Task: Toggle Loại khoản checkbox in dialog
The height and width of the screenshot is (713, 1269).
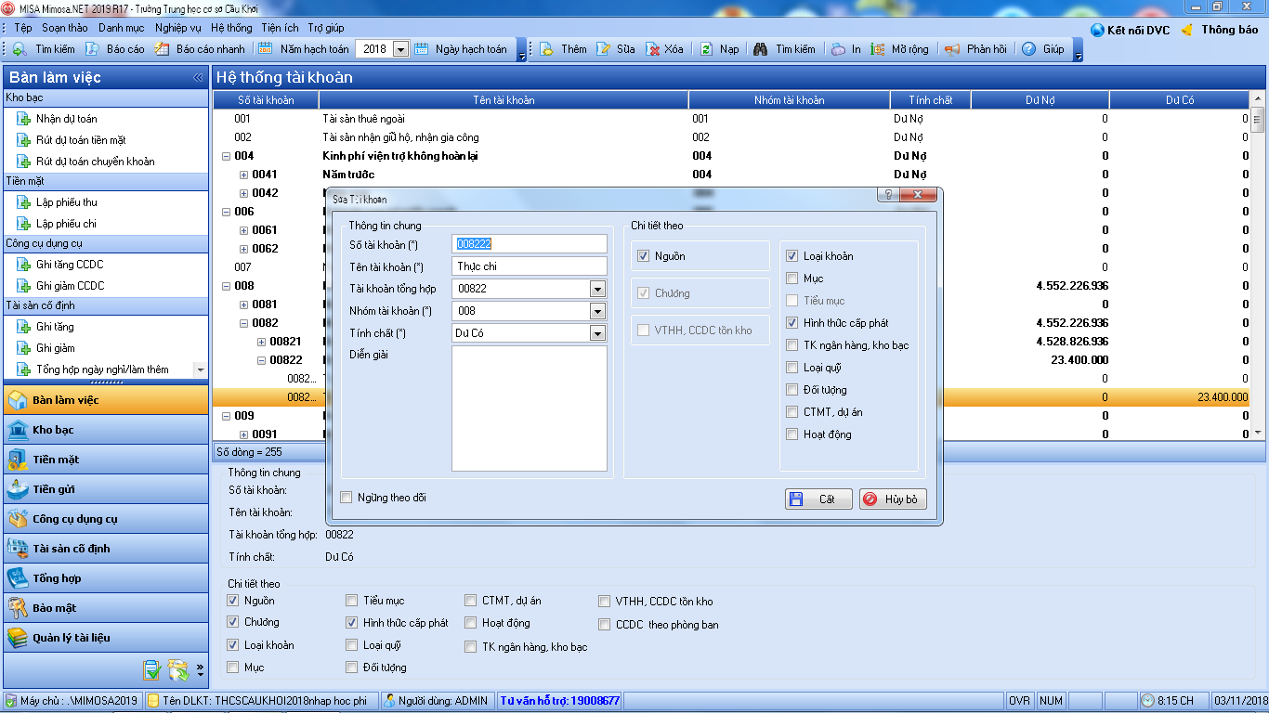Action: click(791, 256)
